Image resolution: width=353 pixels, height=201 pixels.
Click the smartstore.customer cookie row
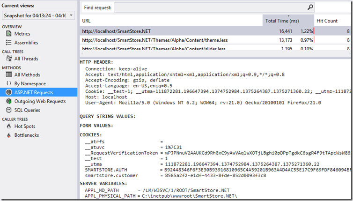[x=176, y=175]
